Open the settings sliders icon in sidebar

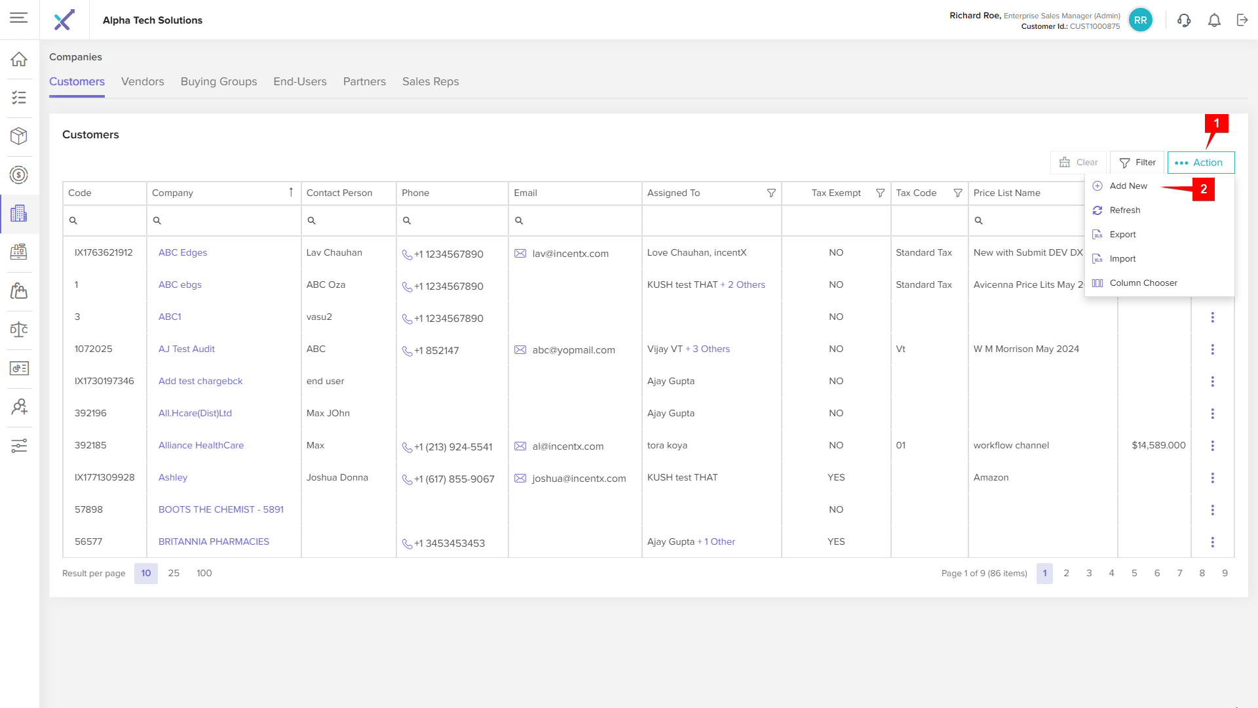tap(19, 446)
